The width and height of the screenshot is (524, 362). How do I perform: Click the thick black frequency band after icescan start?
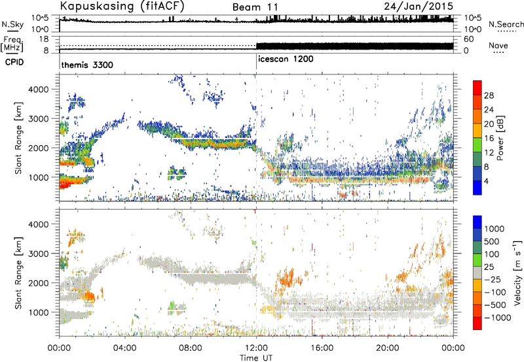(x=355, y=46)
